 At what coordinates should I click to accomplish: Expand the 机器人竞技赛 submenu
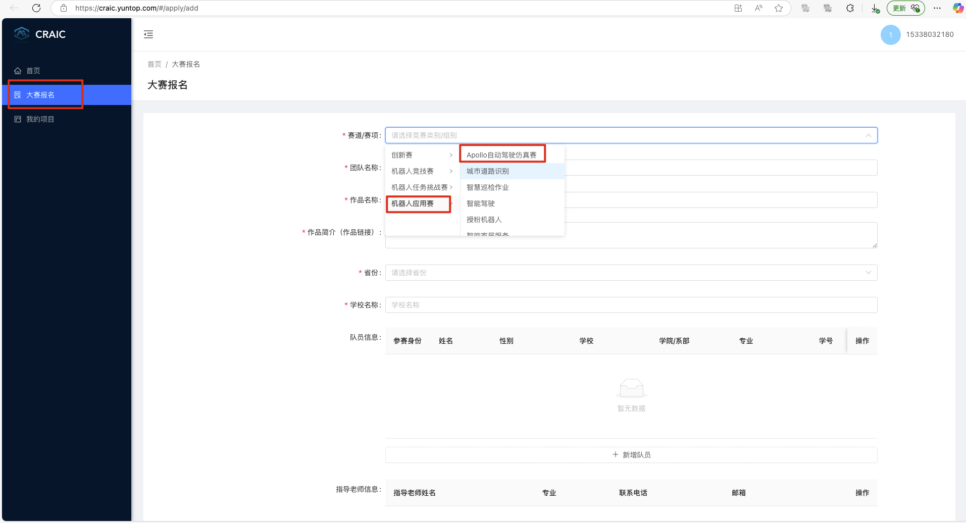click(x=422, y=171)
